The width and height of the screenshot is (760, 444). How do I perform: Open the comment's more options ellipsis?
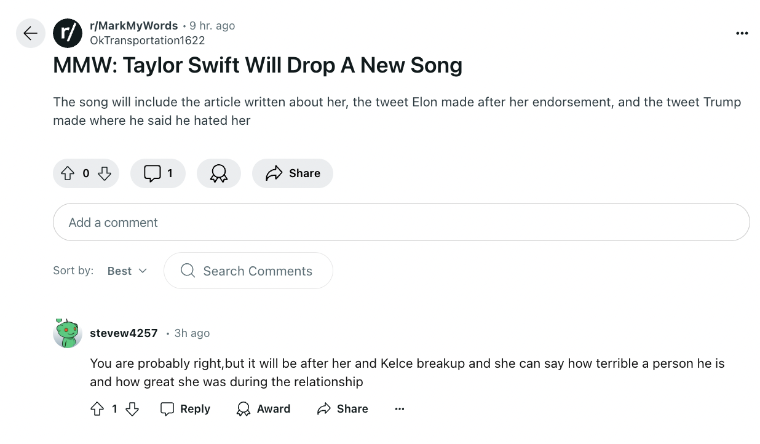(400, 409)
